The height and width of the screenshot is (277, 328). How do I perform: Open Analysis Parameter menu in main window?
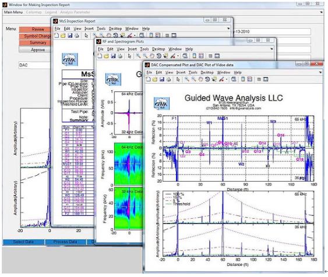click(75, 12)
